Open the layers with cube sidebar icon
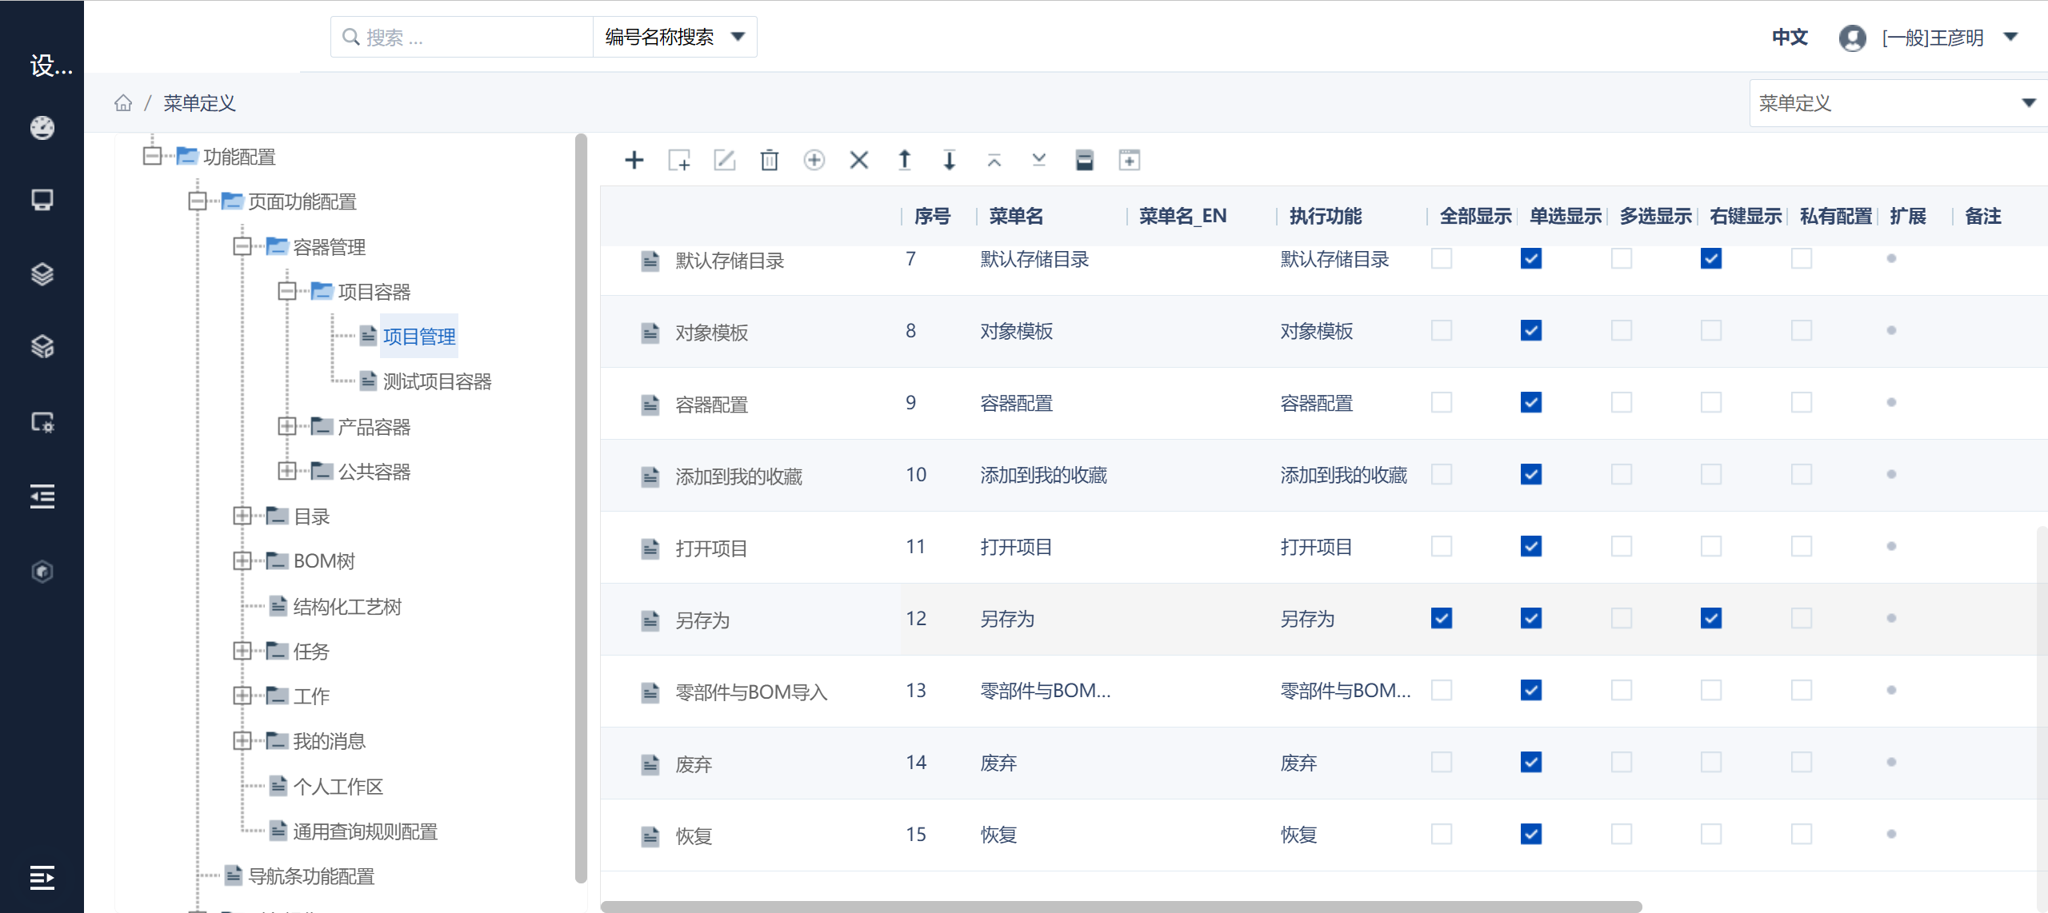The image size is (2048, 913). [x=42, y=346]
